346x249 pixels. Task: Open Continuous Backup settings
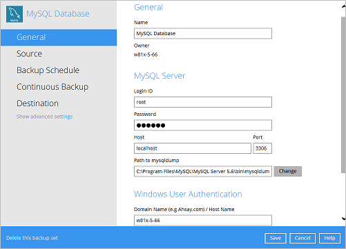pos(52,87)
